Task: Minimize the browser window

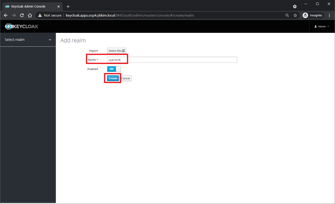Action: pyautogui.click(x=306, y=4)
